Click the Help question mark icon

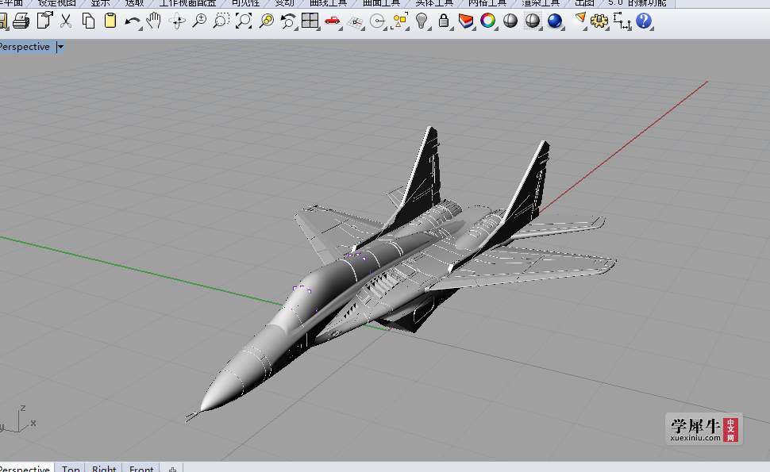point(644,21)
